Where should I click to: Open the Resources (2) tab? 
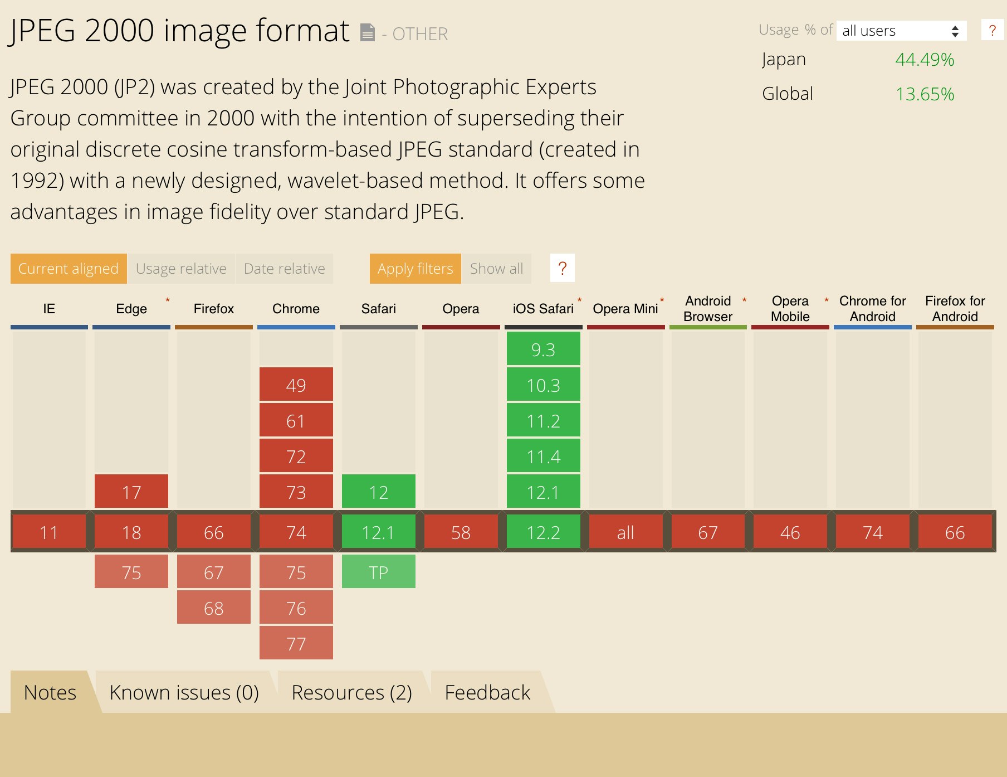click(351, 692)
